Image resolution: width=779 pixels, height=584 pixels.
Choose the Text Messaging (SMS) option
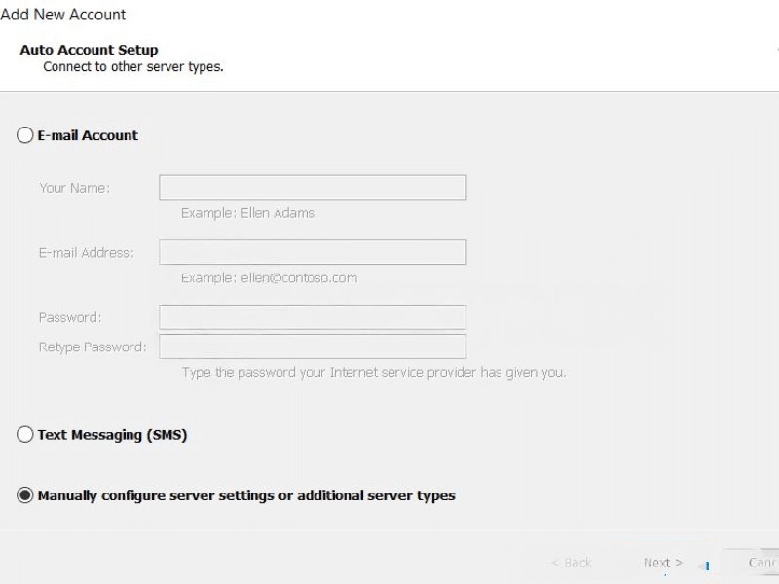(25, 435)
